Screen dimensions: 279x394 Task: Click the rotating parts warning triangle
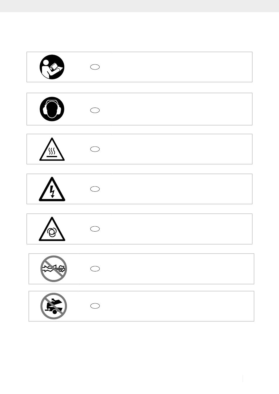[x=52, y=229]
